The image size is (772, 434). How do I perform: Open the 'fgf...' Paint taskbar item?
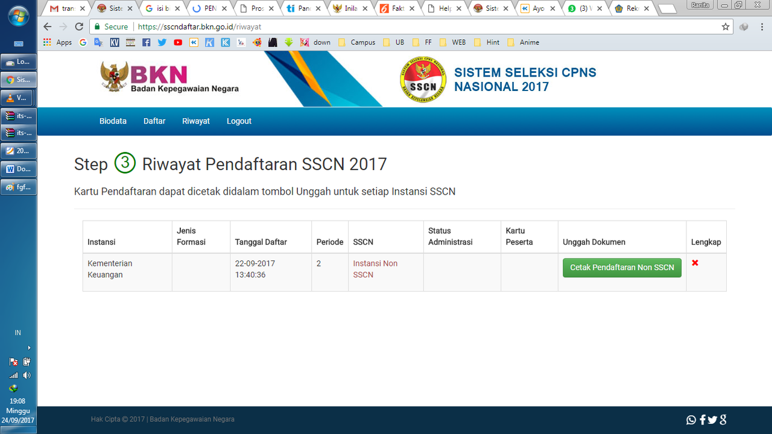19,187
